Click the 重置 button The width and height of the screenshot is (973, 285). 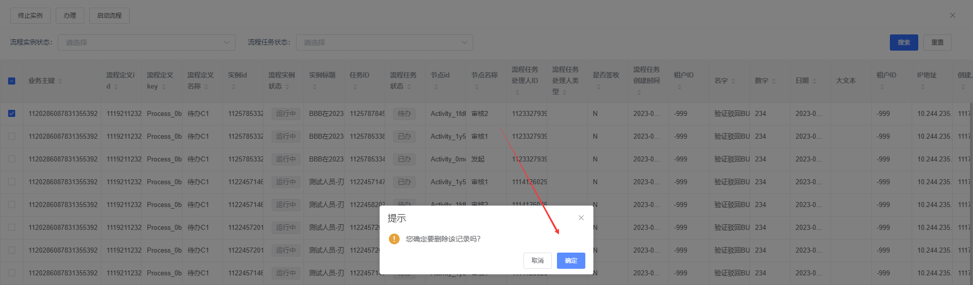[937, 43]
